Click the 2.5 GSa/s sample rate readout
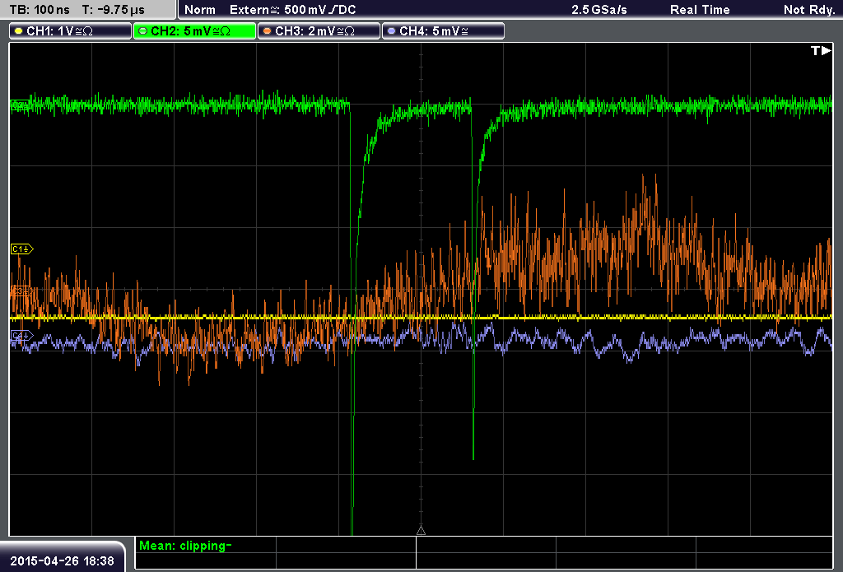The width and height of the screenshot is (843, 572). click(599, 10)
